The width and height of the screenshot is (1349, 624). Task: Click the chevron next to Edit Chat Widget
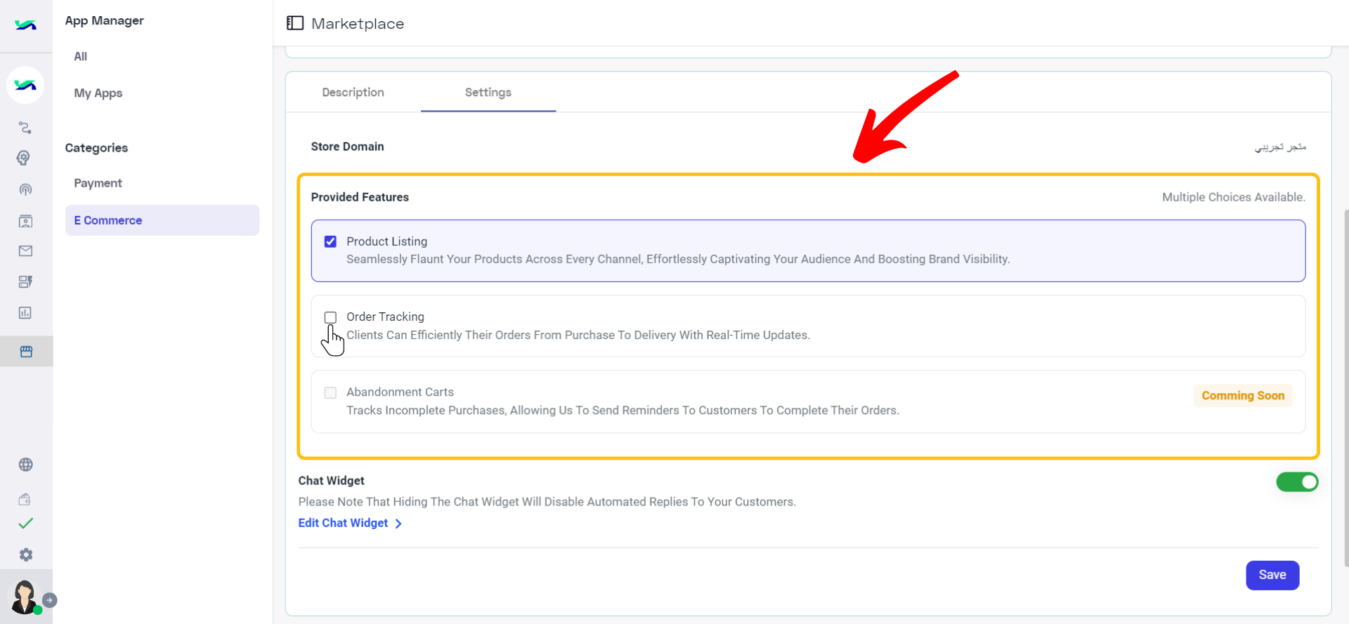pyautogui.click(x=398, y=524)
